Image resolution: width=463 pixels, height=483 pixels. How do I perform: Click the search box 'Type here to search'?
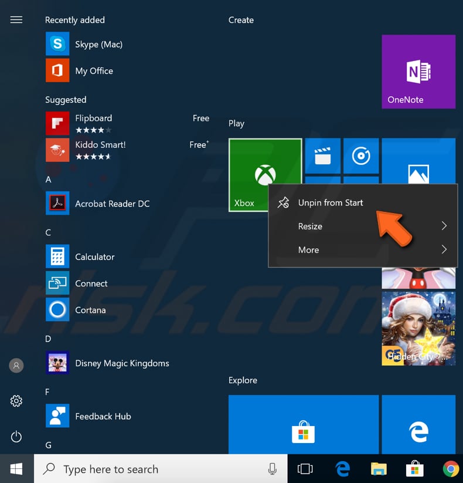pos(161,468)
